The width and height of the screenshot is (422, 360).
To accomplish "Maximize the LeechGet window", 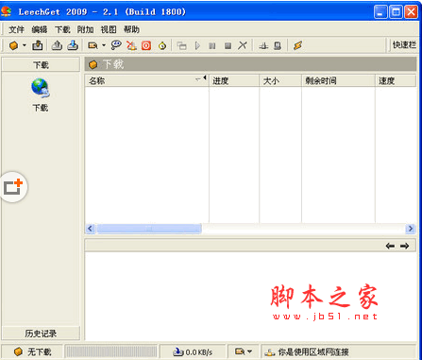I will (x=396, y=12).
